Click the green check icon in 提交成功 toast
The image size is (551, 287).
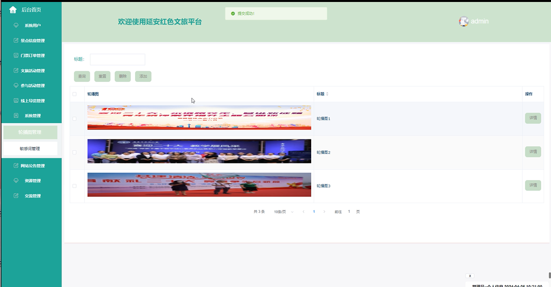click(232, 13)
